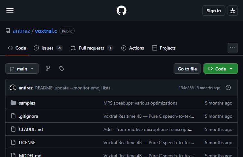Open the hamburger navigation menu
Image resolution: width=243 pixels, height=157 pixels.
click(x=10, y=10)
